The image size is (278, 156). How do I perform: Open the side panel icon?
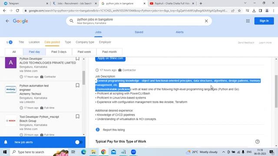(x=260, y=10)
